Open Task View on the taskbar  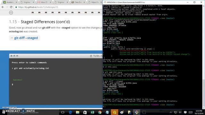(63, 112)
